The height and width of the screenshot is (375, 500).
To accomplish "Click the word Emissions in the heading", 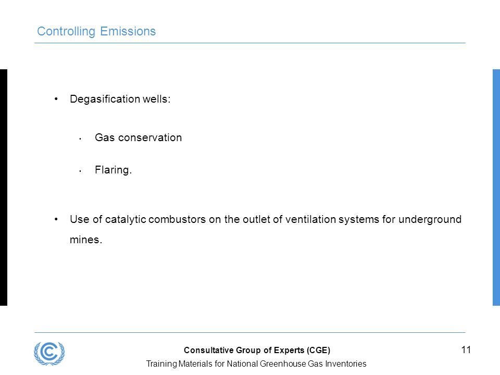I will 128,31.
